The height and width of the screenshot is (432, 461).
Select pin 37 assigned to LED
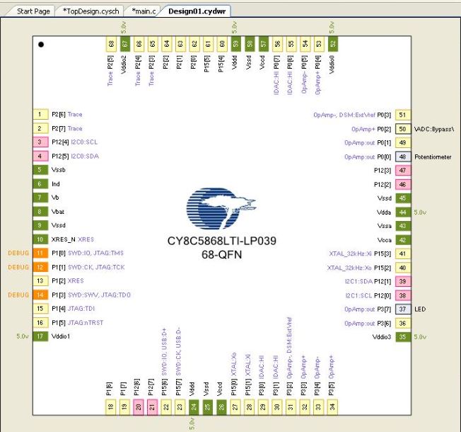403,309
